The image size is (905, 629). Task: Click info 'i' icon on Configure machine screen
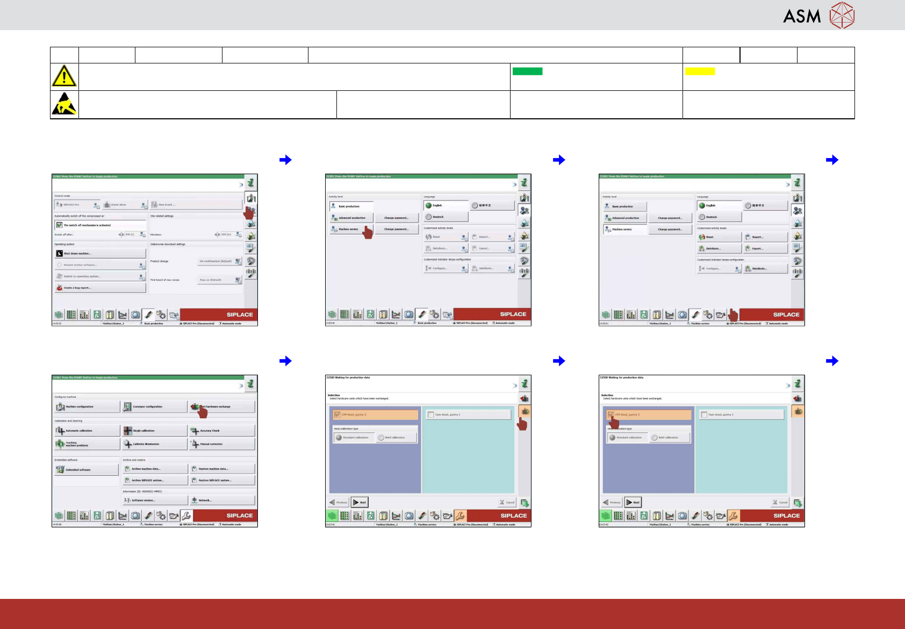251,384
